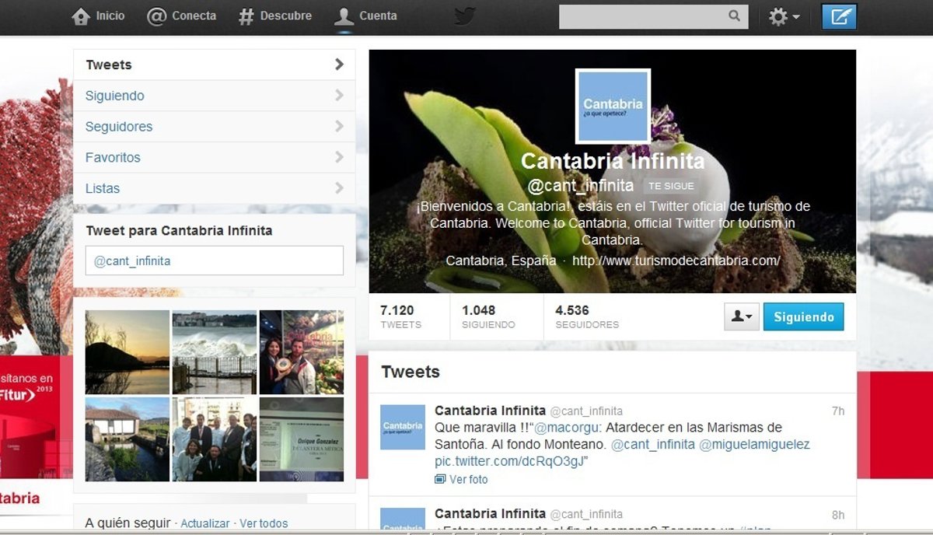Viewport: 933px width, 535px height.
Task: Compose a new tweet with the quill icon
Action: click(x=838, y=16)
